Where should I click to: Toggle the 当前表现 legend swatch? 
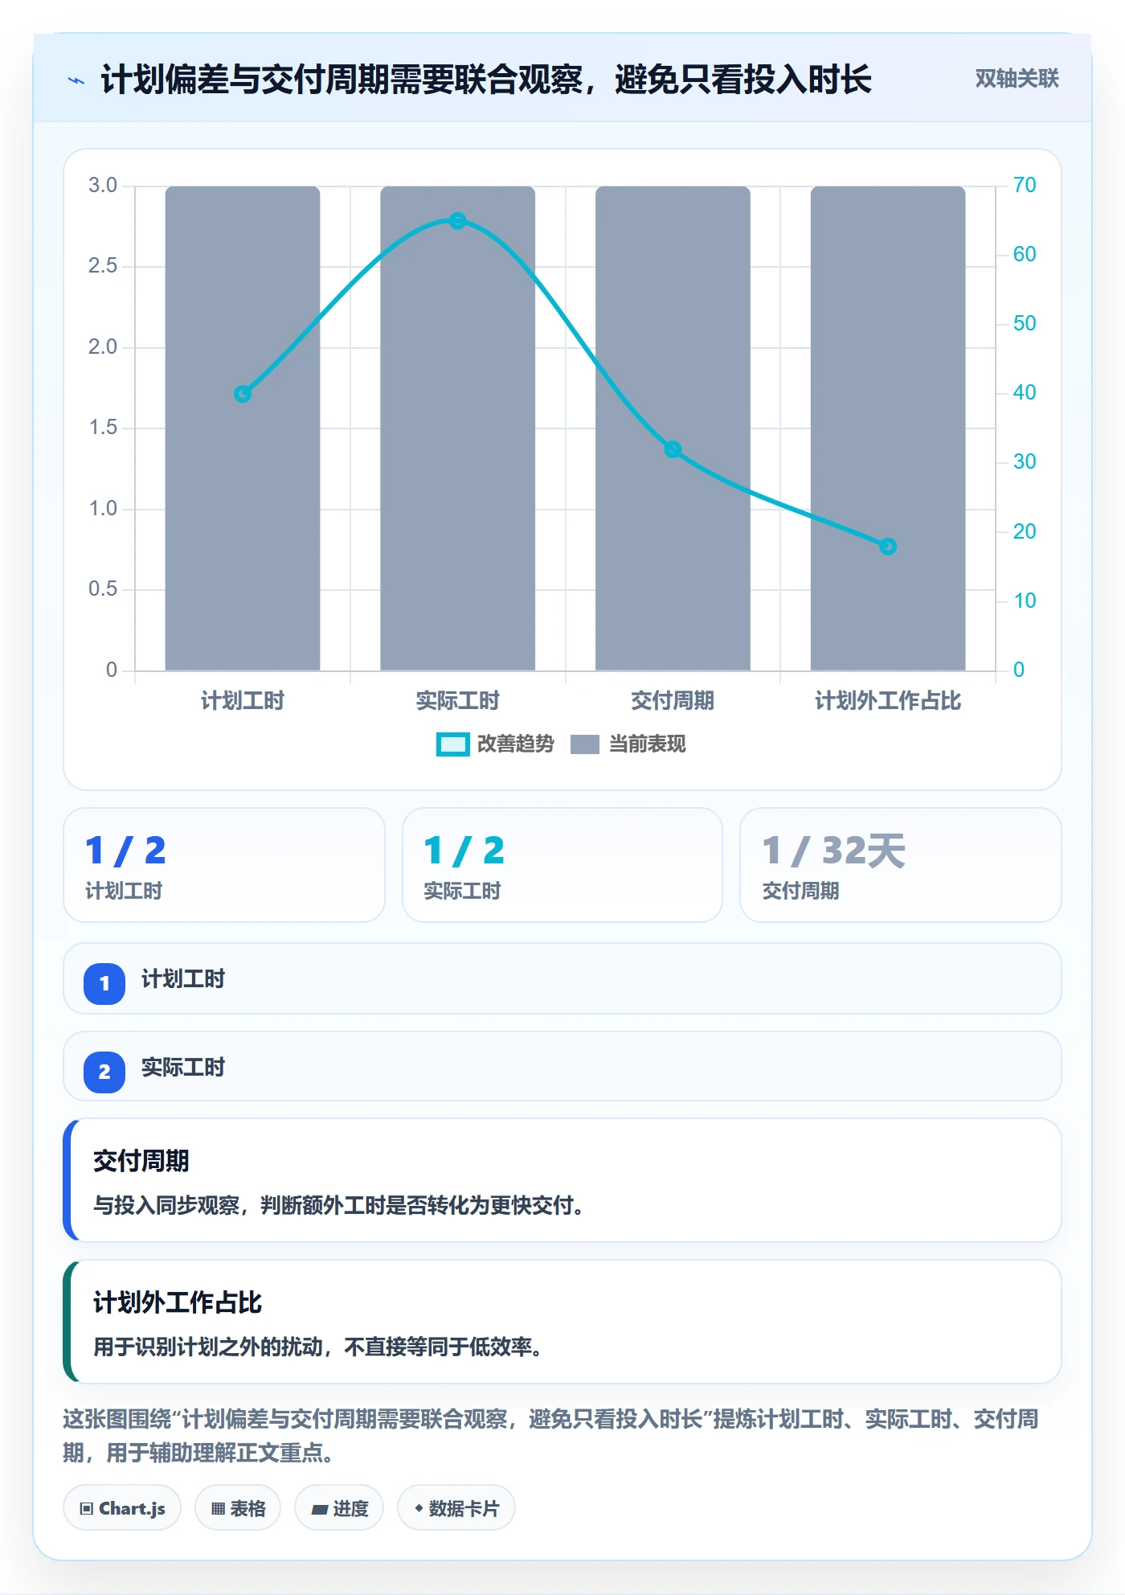[585, 744]
